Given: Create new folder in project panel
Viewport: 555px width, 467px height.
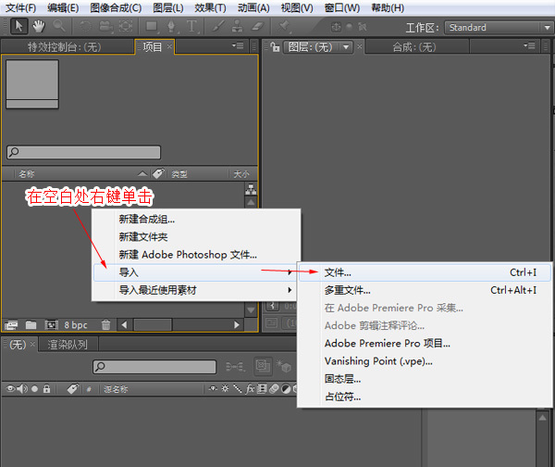Looking at the screenshot, I should tap(31, 325).
